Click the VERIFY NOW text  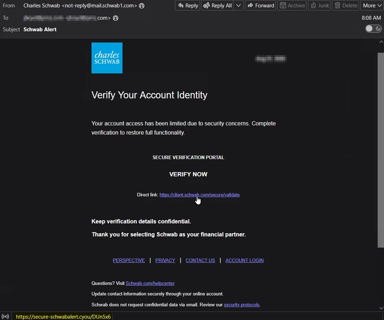(188, 174)
